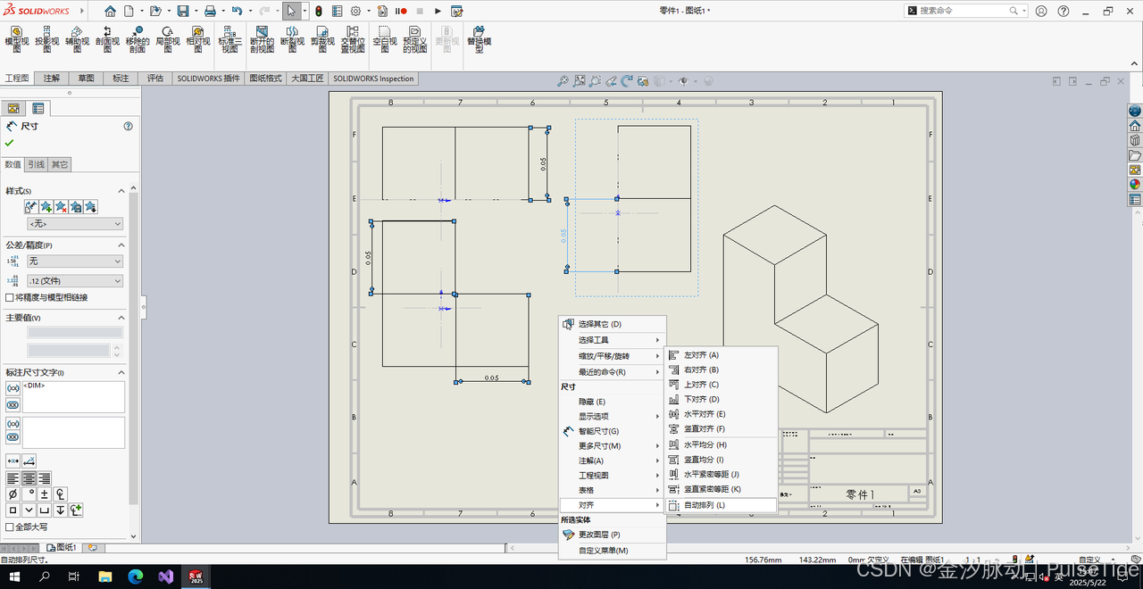Select the Break View (断裂视图) tool
This screenshot has height=589, width=1143.
click(293, 39)
